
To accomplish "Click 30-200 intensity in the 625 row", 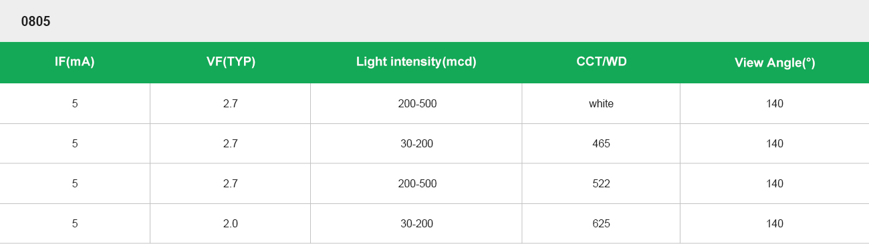I will (x=416, y=223).
